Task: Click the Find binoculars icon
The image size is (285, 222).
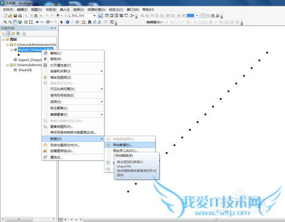Action: [89, 22]
